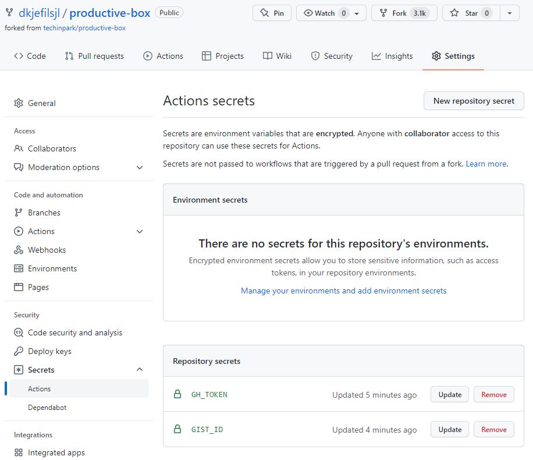Viewport: 533px width, 460px height.
Task: Click the fork icon beside dkjefilsjl
Action: pos(9,13)
